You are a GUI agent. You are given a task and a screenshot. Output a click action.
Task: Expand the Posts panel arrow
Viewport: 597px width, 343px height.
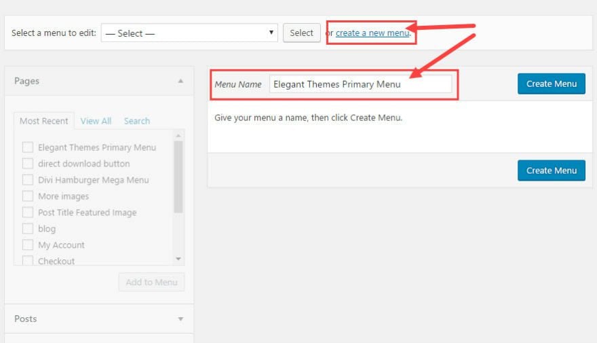pos(180,319)
